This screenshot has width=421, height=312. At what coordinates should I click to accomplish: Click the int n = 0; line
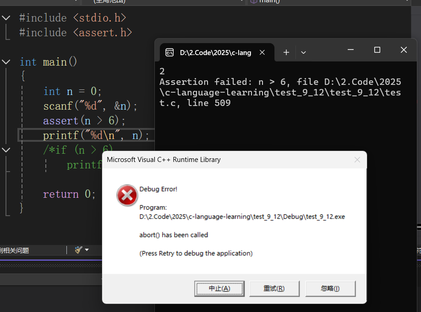tap(72, 91)
